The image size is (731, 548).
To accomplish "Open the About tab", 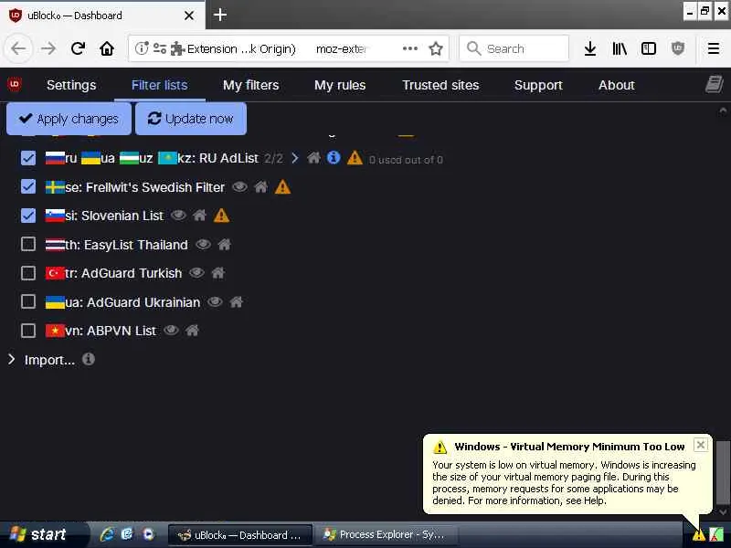I will (x=616, y=85).
